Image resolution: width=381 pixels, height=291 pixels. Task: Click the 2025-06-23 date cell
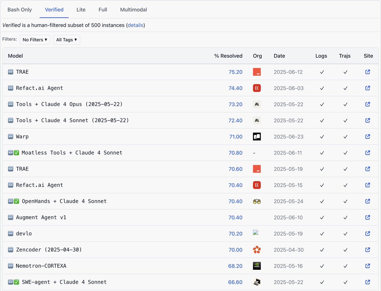pos(289,137)
